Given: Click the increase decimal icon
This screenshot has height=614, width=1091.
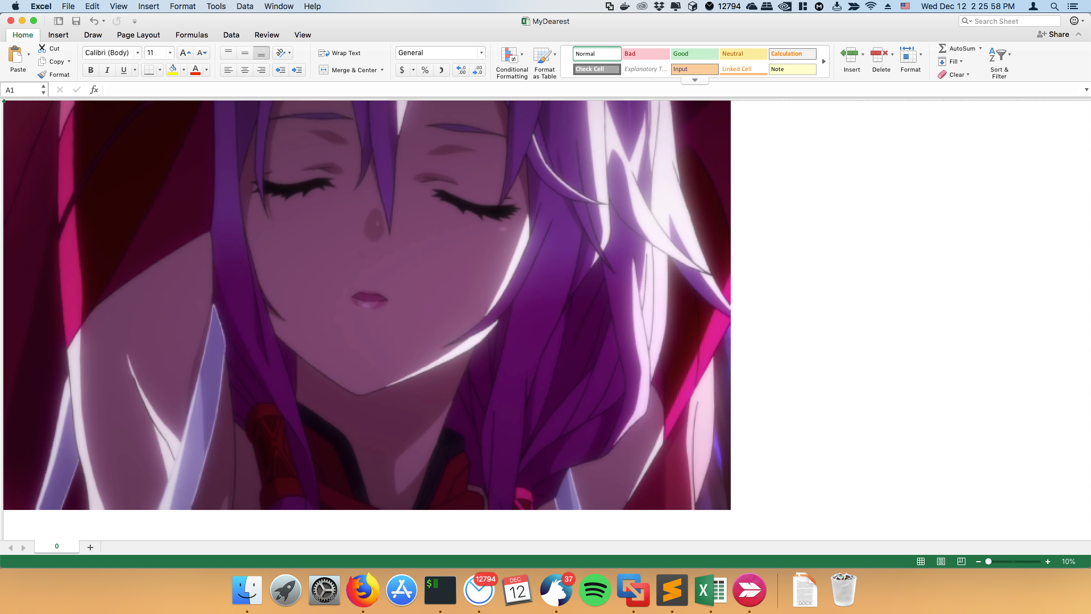Looking at the screenshot, I should [x=461, y=70].
